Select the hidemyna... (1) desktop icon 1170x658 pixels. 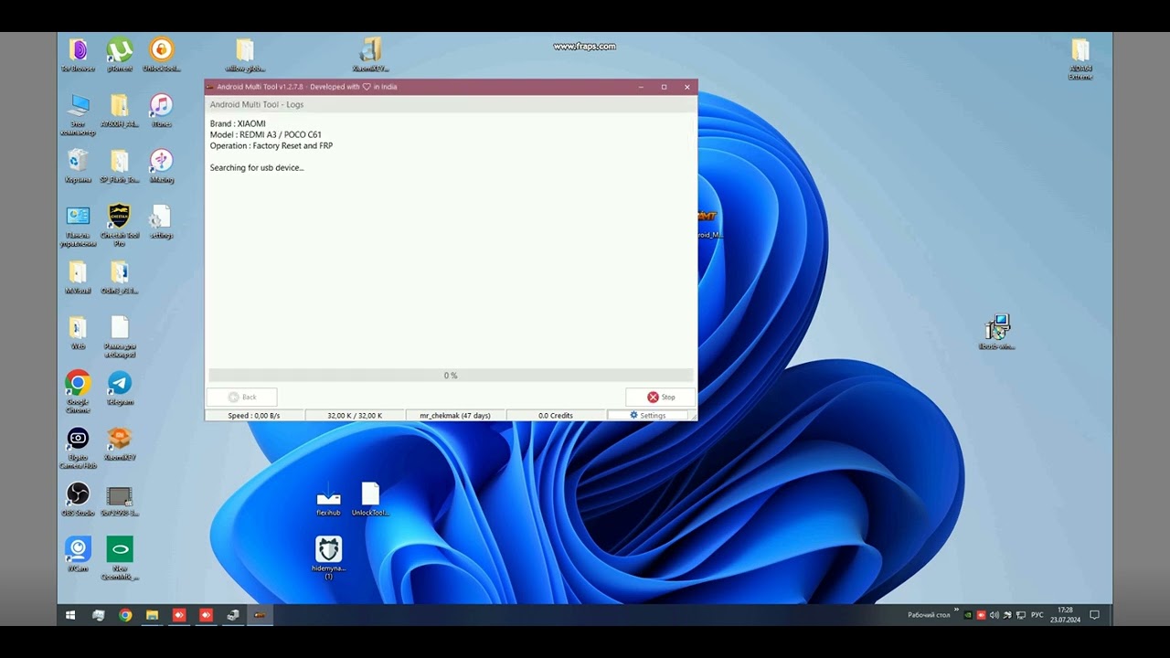pyautogui.click(x=328, y=557)
